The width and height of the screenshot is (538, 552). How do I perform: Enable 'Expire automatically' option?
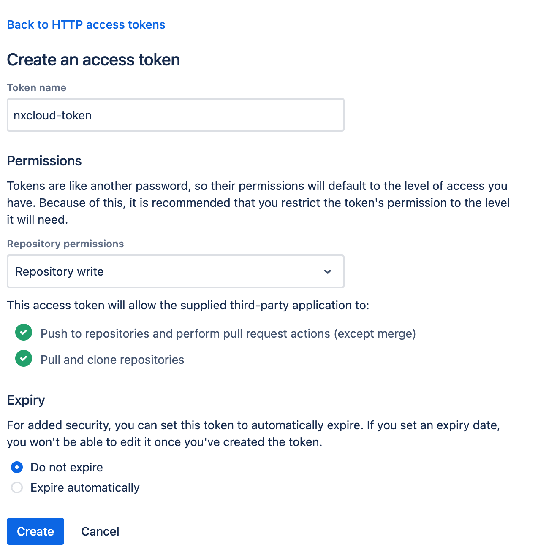tap(16, 487)
